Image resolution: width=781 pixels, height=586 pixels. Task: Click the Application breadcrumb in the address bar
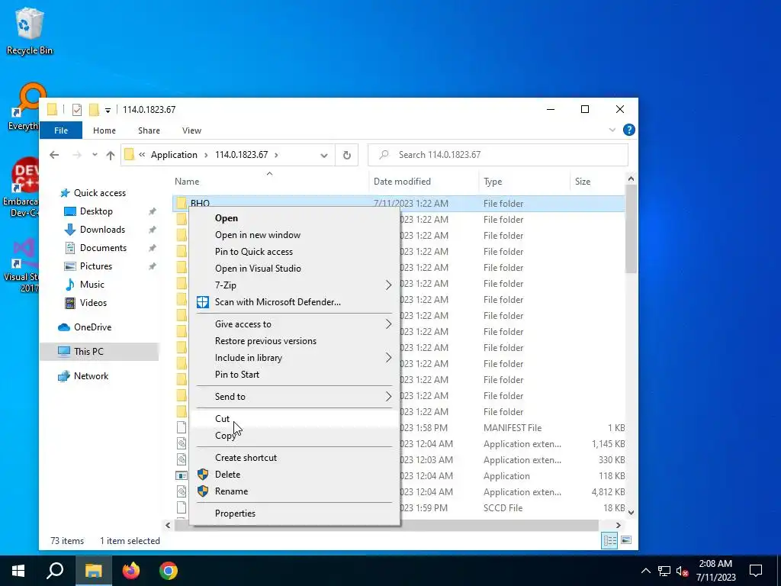(x=174, y=155)
